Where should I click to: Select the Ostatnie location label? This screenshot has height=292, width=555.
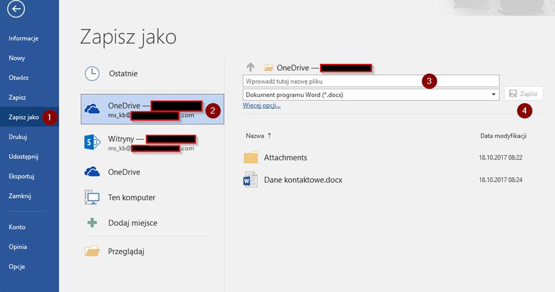click(123, 74)
